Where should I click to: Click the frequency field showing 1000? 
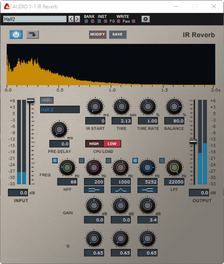121,182
